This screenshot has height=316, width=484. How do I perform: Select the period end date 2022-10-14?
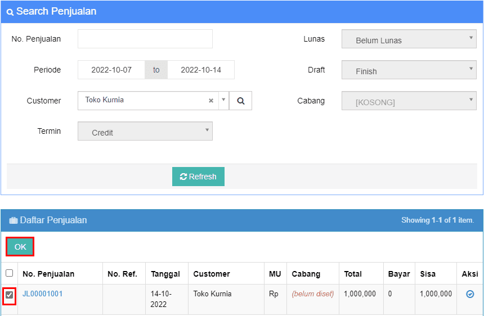[201, 70]
